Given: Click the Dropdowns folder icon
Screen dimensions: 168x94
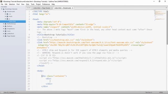Looking at the screenshot, I should [6, 29].
